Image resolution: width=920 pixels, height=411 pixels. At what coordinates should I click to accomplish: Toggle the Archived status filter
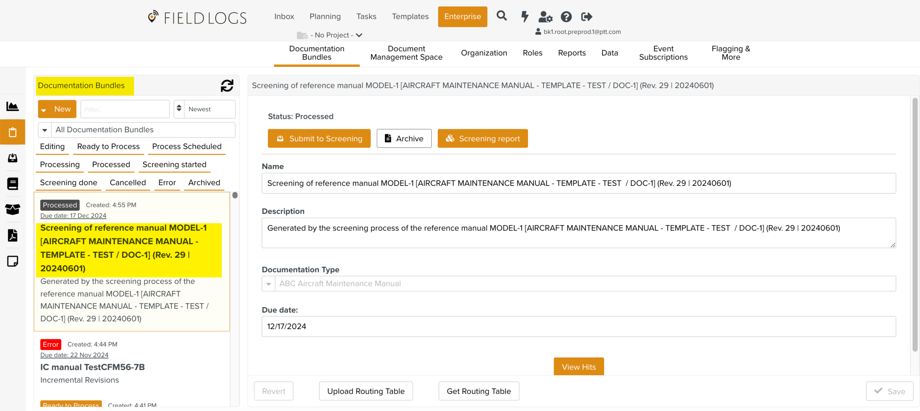point(204,182)
